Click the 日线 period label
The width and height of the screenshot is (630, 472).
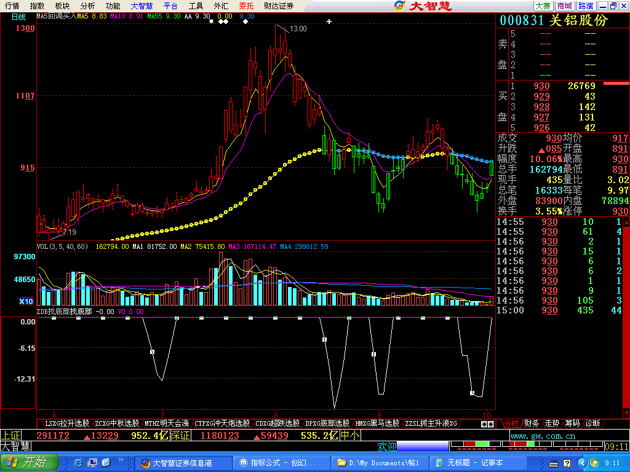tap(18, 17)
